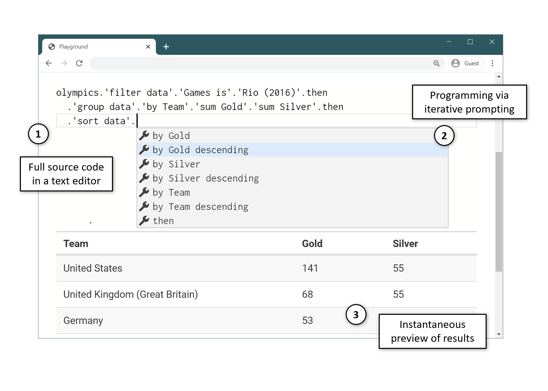Image resolution: width=548 pixels, height=391 pixels.
Task: Open a new browser tab
Action: (166, 47)
